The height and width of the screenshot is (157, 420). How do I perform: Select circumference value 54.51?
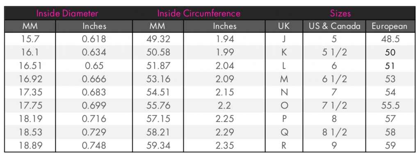pyautogui.click(x=158, y=92)
